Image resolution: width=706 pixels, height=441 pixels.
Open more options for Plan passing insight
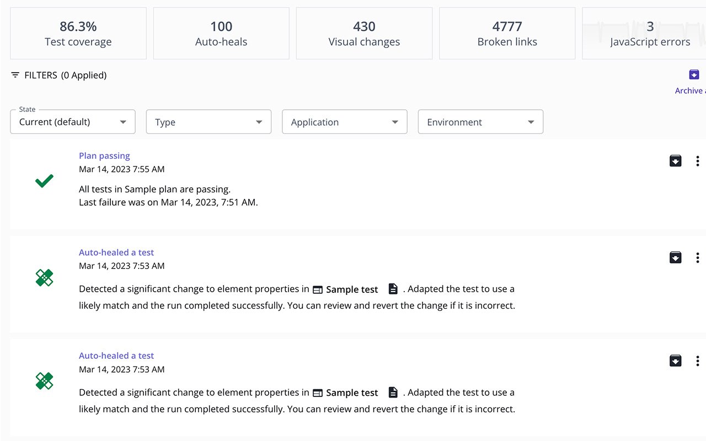point(697,161)
